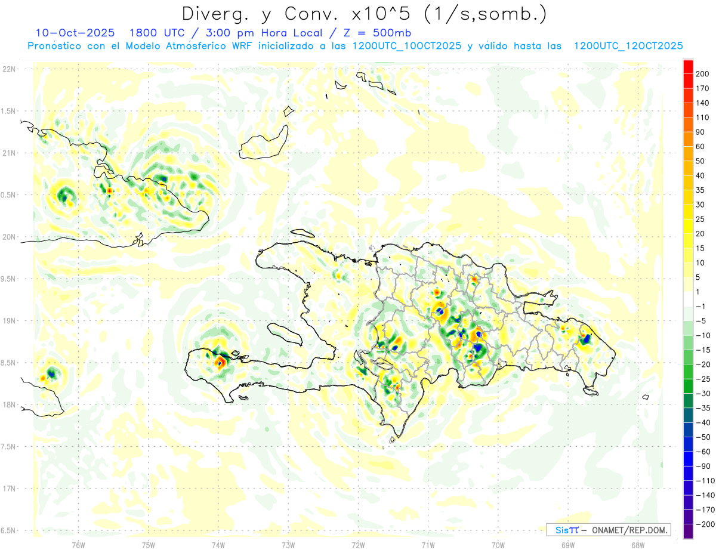This screenshot has height=553, width=716.
Task: Click the colorbar label "-40"
Action: coord(704,422)
